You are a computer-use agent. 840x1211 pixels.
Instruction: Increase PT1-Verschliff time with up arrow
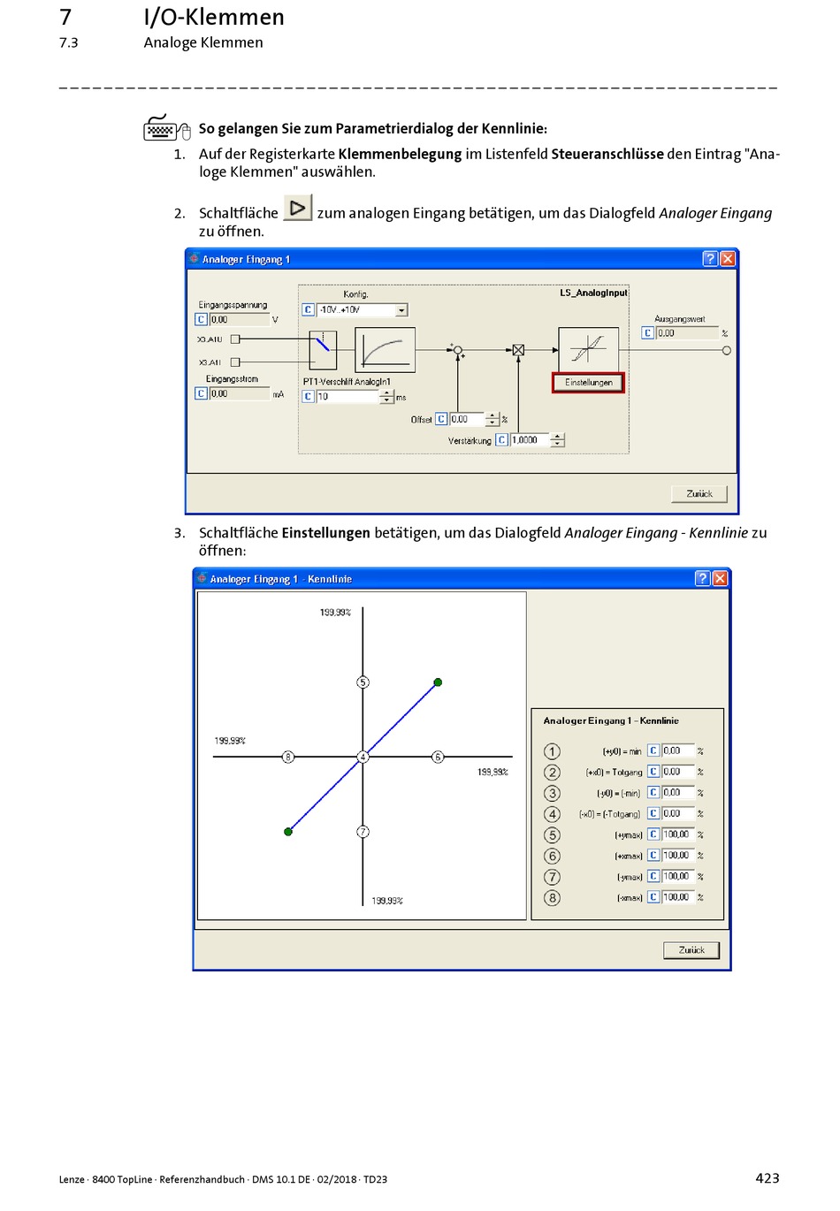click(x=386, y=393)
